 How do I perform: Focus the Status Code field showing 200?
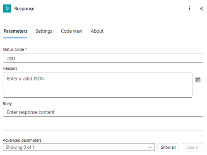103,58
